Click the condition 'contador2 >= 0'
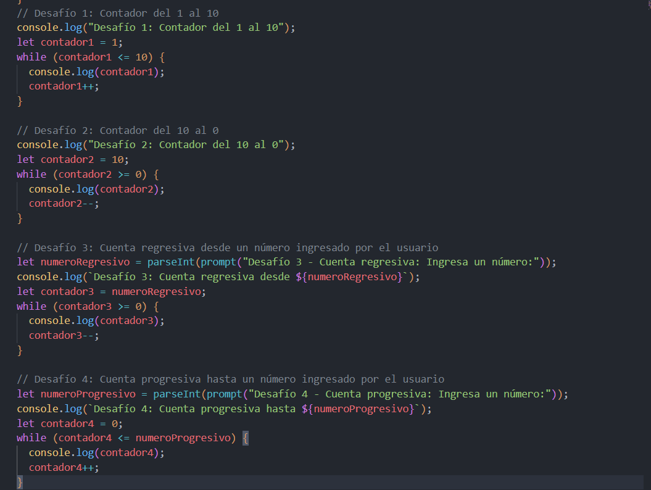The image size is (651, 490). (x=99, y=174)
